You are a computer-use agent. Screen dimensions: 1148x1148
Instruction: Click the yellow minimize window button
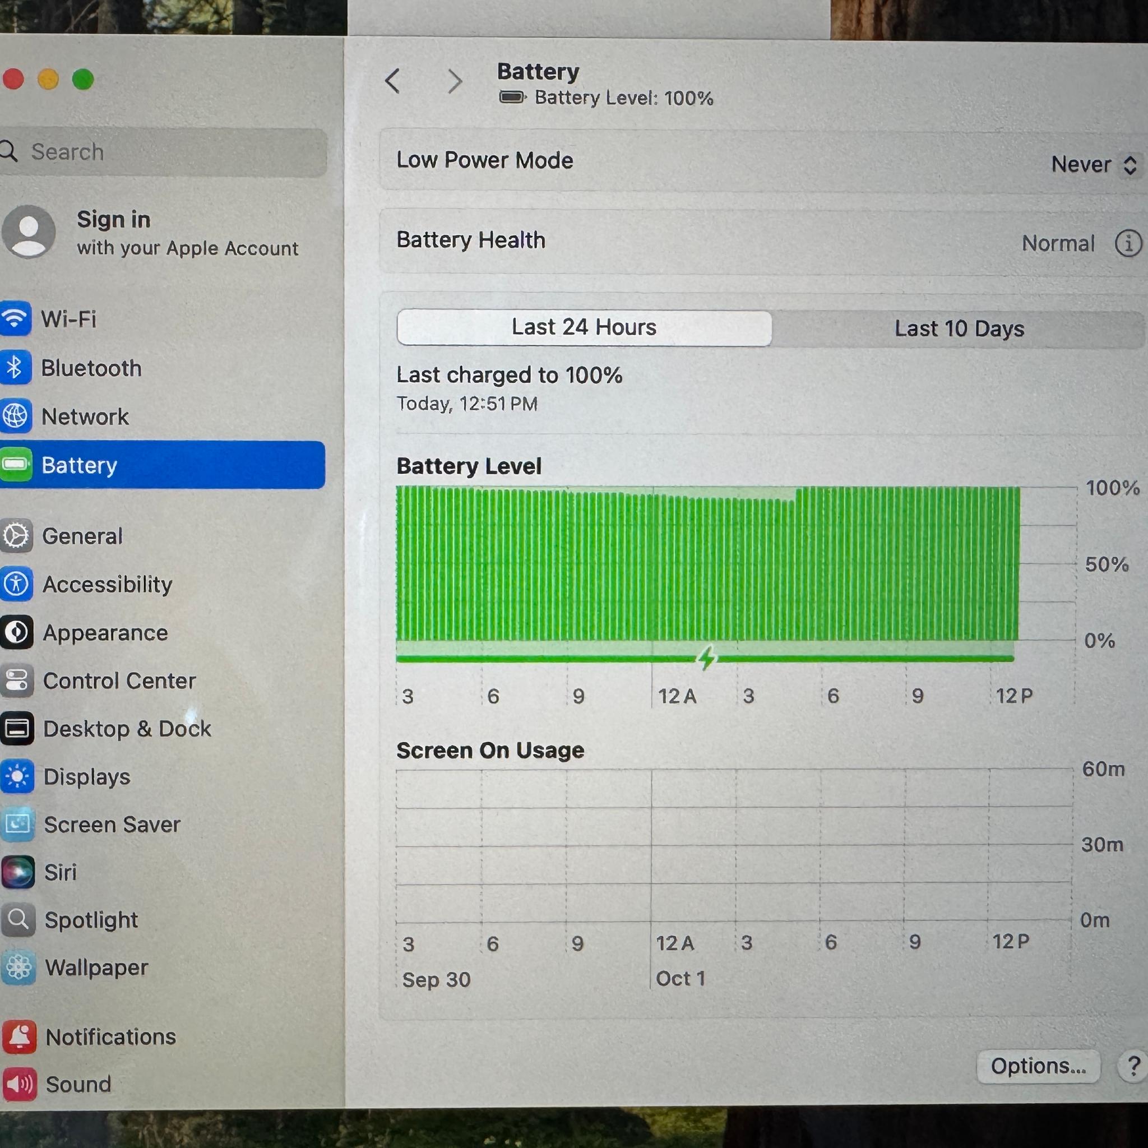(x=48, y=79)
